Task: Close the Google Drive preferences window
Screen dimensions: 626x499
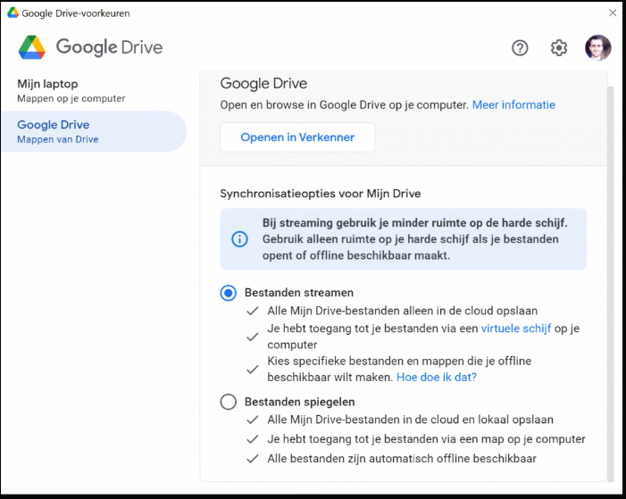Action: coord(612,12)
